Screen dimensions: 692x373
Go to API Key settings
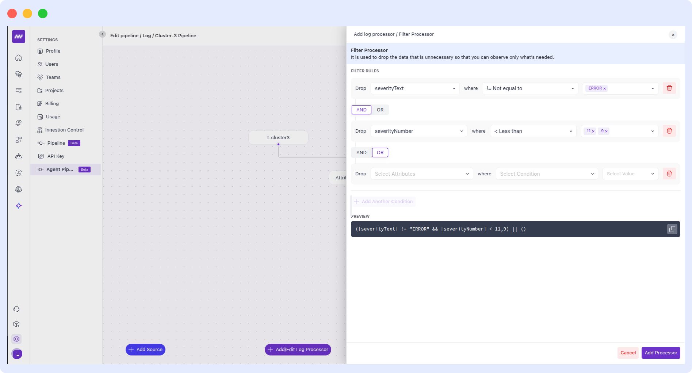pos(56,156)
